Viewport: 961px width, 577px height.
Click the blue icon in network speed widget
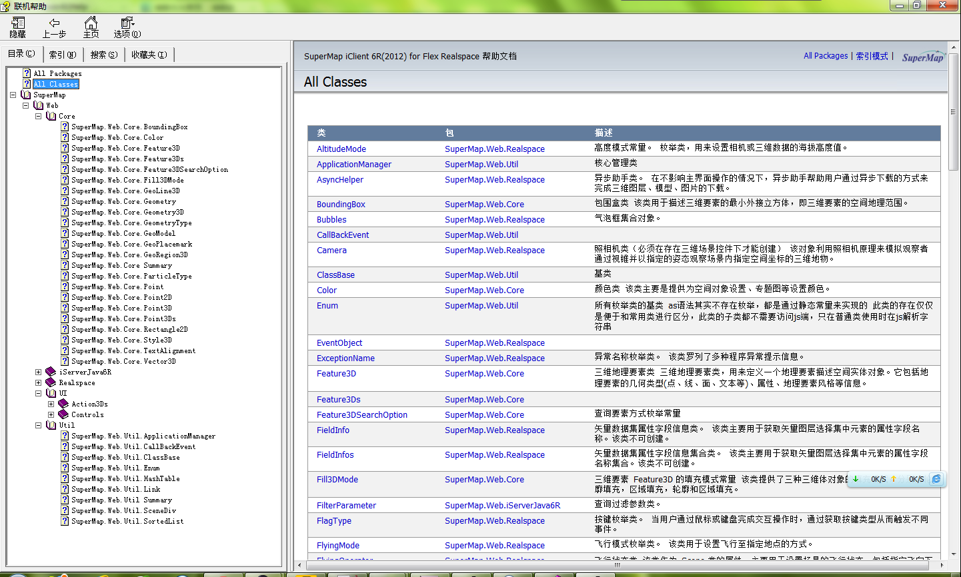[x=936, y=479]
